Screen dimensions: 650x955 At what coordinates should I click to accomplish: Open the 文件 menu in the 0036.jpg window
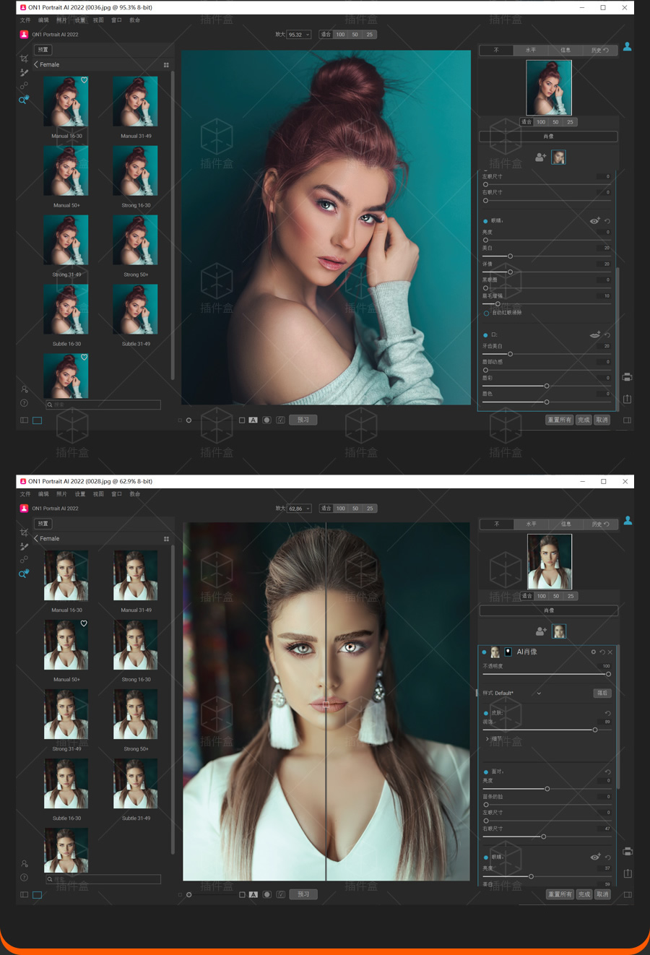25,20
